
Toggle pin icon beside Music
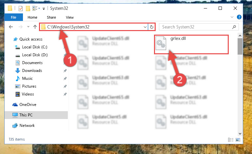pyautogui.click(x=65, y=78)
